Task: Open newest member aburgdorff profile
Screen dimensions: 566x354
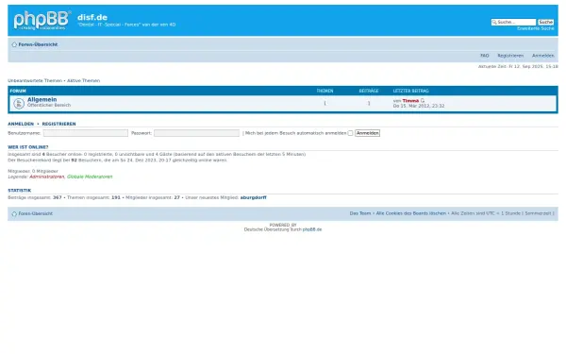Action: tap(254, 197)
